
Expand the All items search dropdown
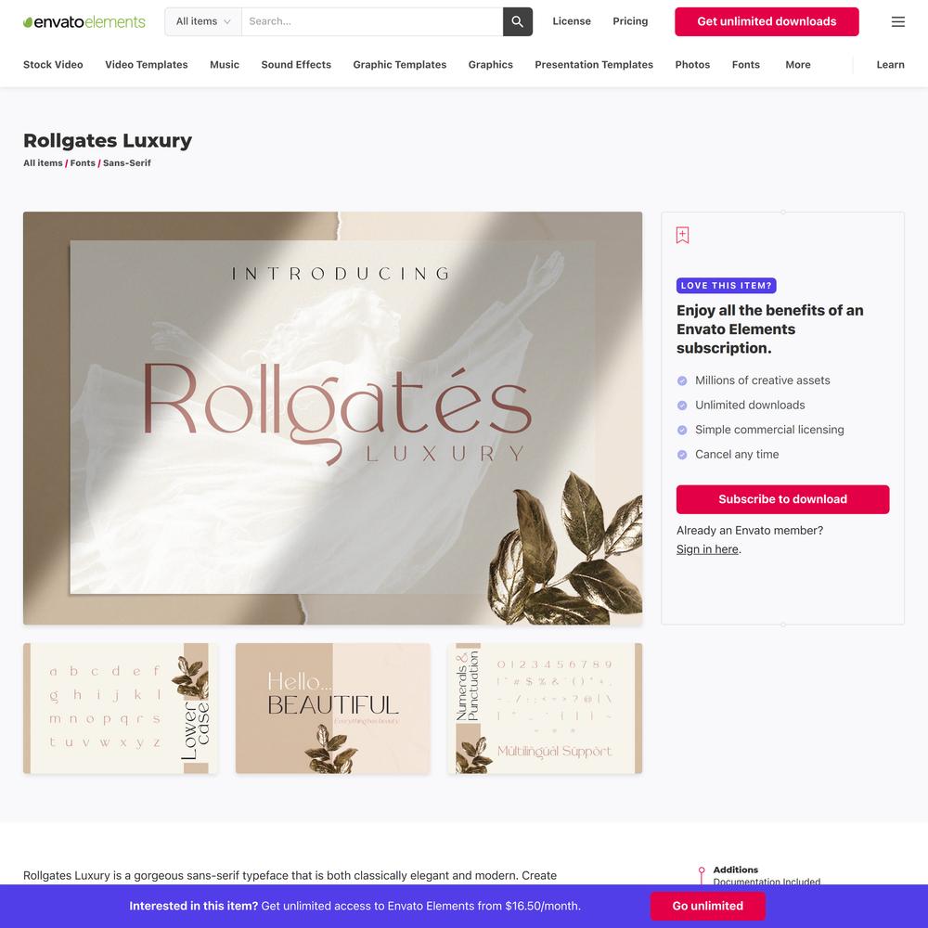[203, 22]
